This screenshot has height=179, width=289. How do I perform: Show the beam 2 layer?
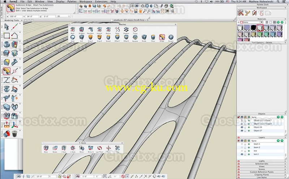click(x=242, y=147)
